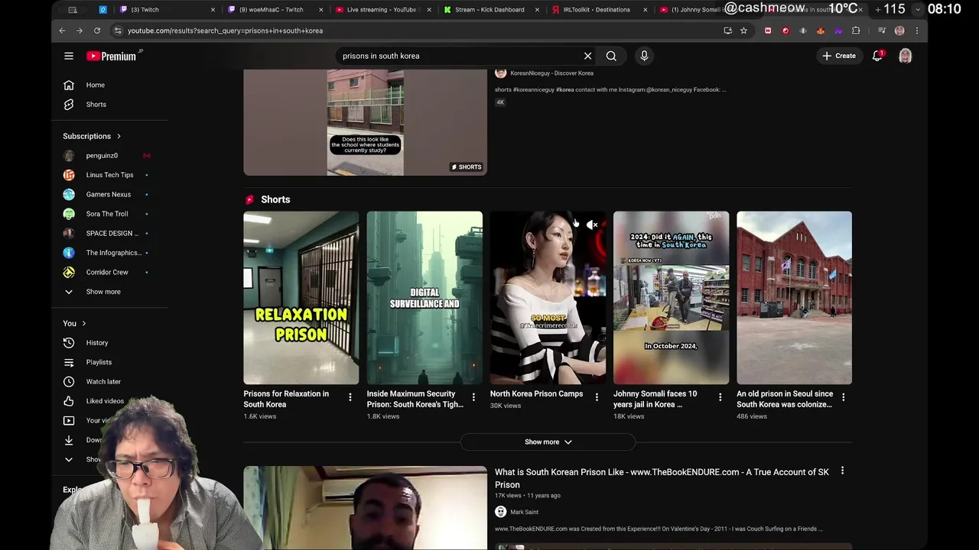Open options for Inside Maximum Security Prison short
Viewport: 979px width, 550px height.
coord(473,397)
